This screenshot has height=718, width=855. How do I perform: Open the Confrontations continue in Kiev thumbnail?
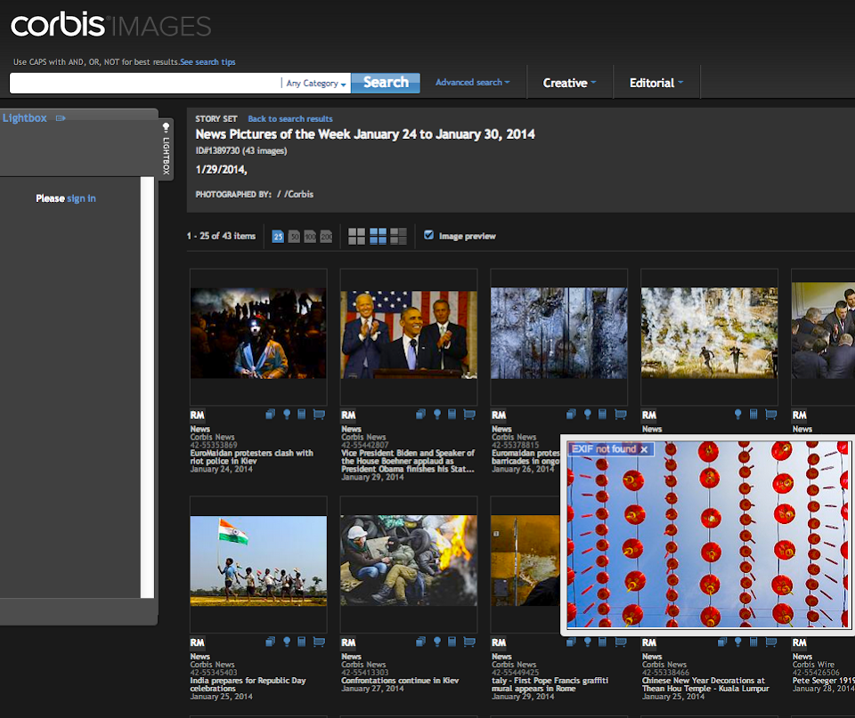point(409,561)
